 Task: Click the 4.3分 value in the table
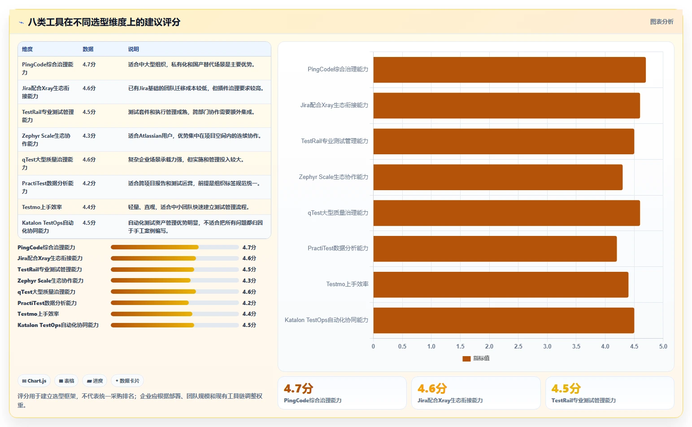(89, 136)
